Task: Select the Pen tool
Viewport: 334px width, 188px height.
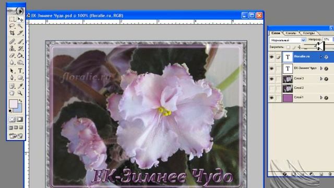Action: coord(12,77)
